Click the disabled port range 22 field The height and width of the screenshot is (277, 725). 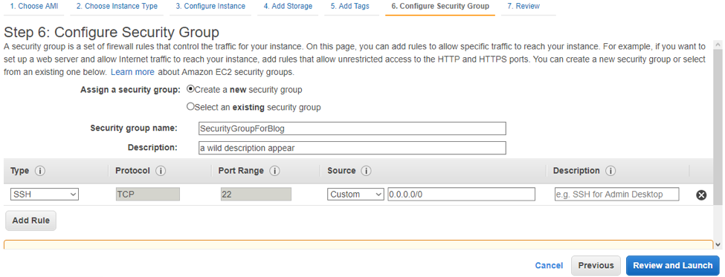point(256,195)
